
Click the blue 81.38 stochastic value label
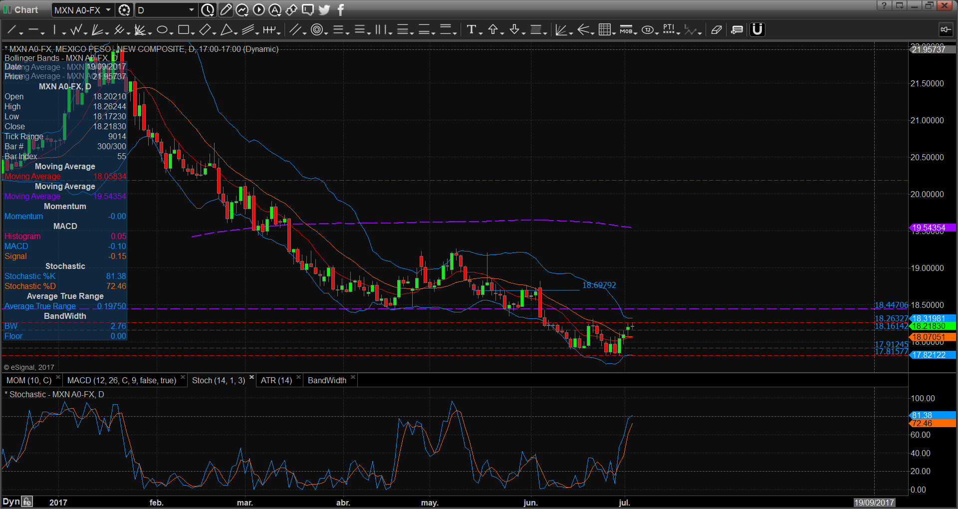pyautogui.click(x=932, y=415)
